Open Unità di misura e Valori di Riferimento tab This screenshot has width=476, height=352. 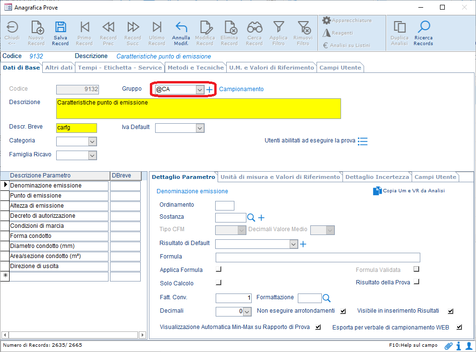click(280, 177)
